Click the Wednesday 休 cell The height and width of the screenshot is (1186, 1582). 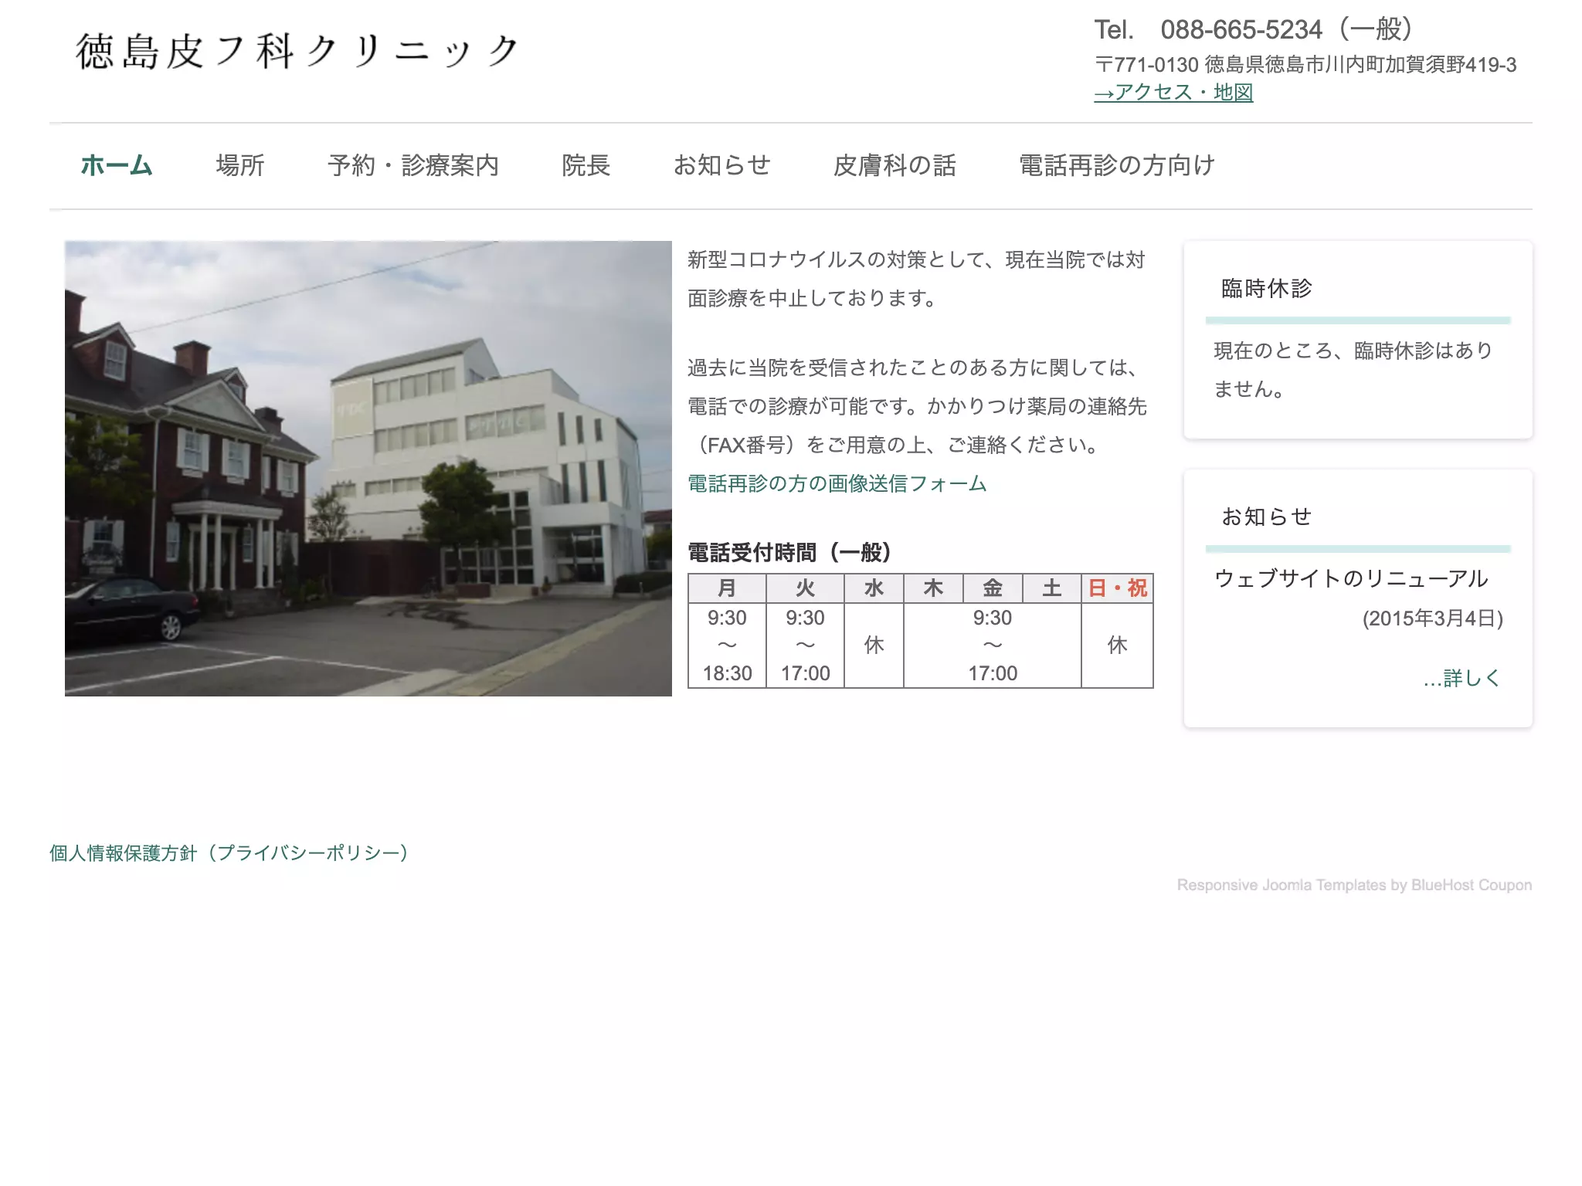[x=874, y=646]
